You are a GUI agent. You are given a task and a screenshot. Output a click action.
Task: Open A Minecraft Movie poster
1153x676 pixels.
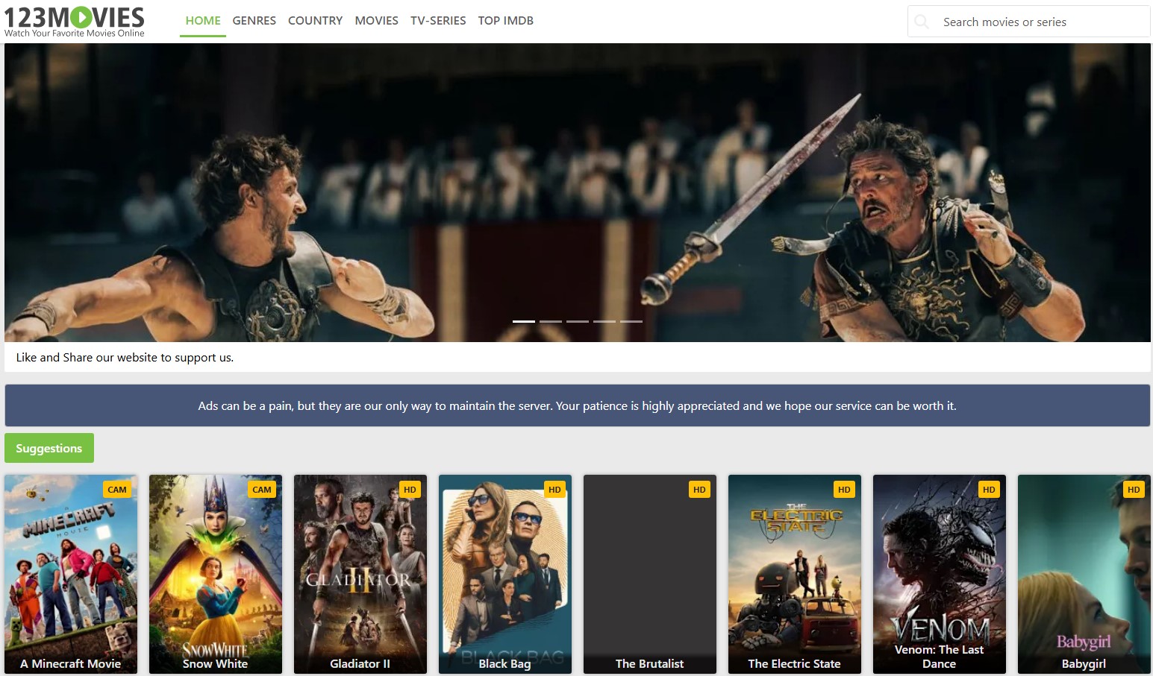pyautogui.click(x=71, y=574)
